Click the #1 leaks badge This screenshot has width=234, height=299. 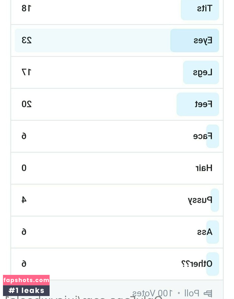(26, 290)
